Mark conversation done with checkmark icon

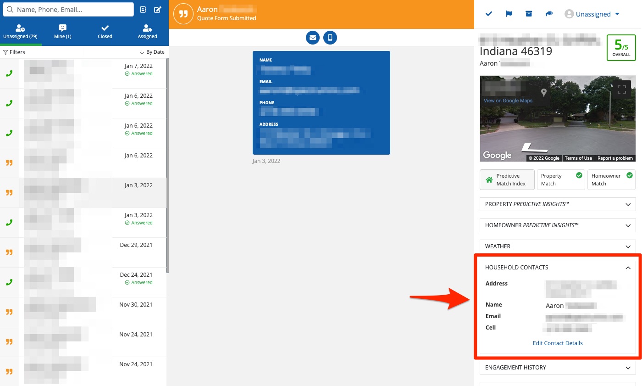click(x=489, y=14)
